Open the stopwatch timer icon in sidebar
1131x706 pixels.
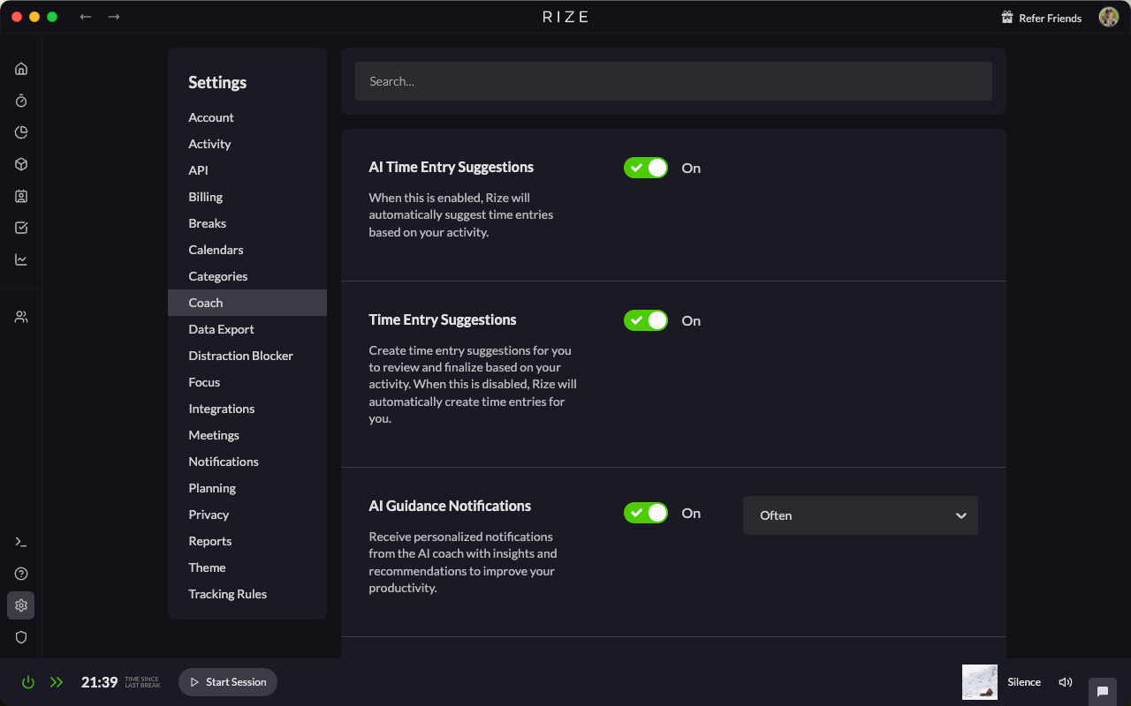click(21, 101)
